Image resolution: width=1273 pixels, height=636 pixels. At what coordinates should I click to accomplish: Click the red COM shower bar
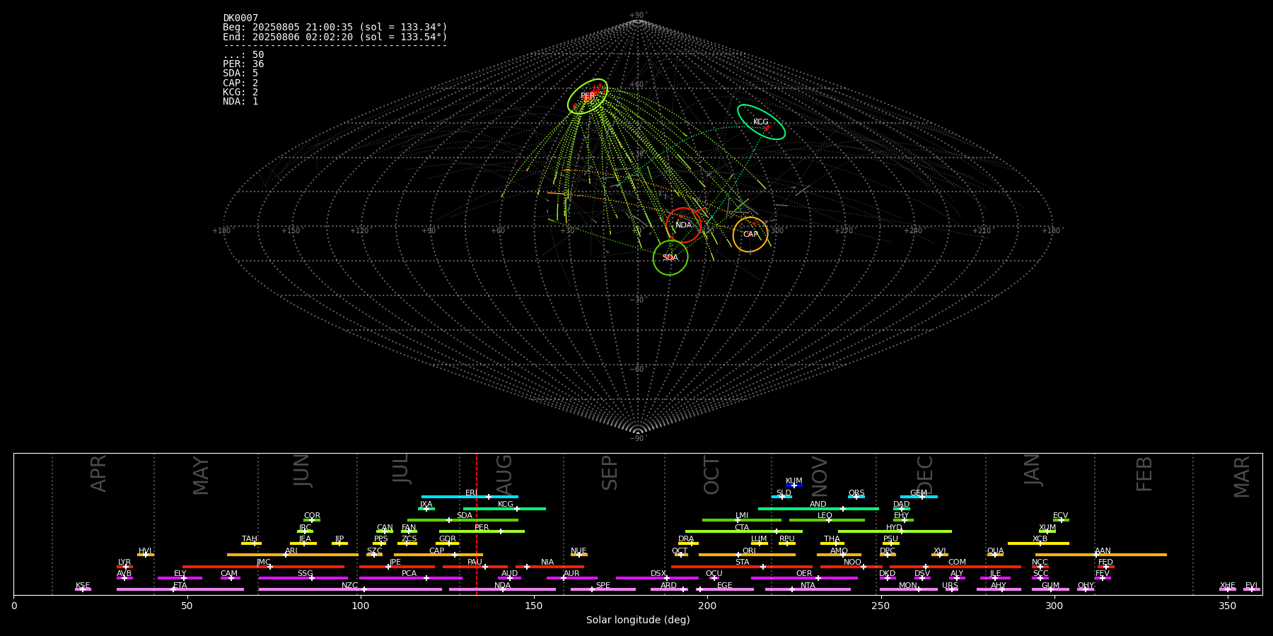point(955,566)
